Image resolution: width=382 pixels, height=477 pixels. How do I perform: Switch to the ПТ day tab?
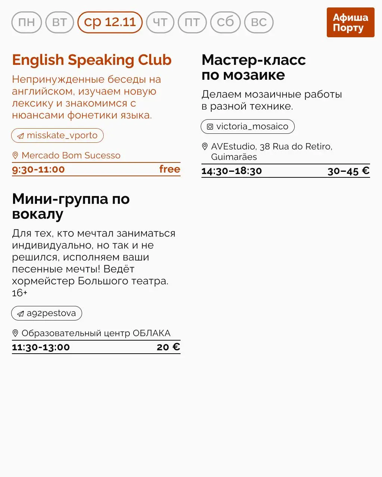[x=192, y=22]
